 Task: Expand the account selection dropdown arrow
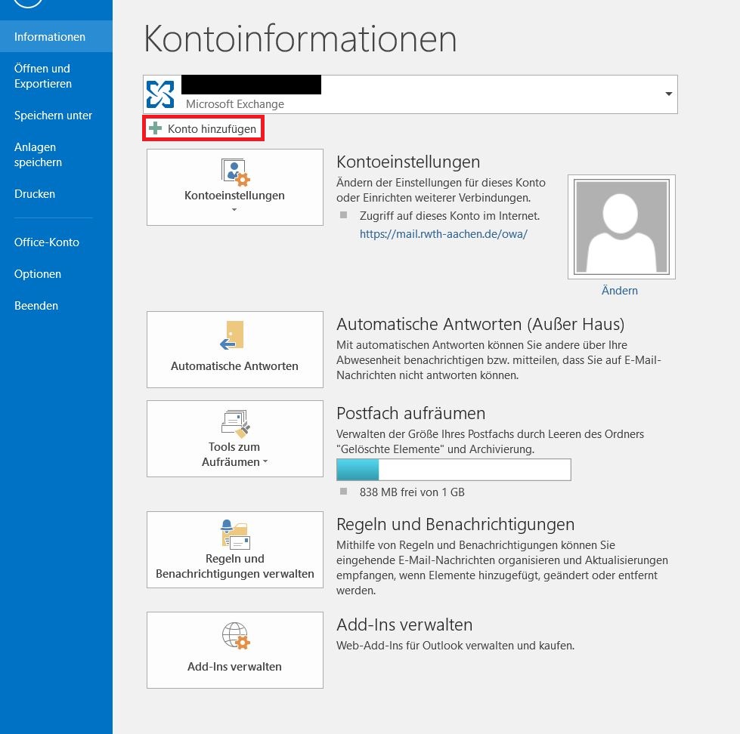click(668, 94)
